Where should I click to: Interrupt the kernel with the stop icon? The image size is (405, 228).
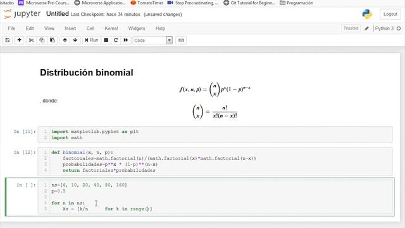(106, 40)
